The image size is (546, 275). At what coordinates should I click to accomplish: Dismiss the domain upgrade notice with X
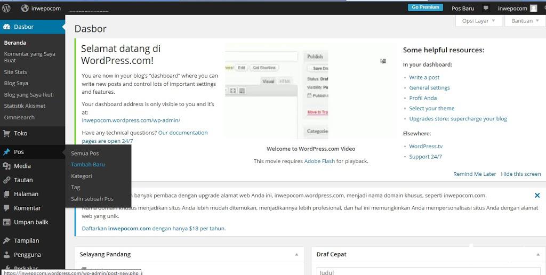point(537,196)
